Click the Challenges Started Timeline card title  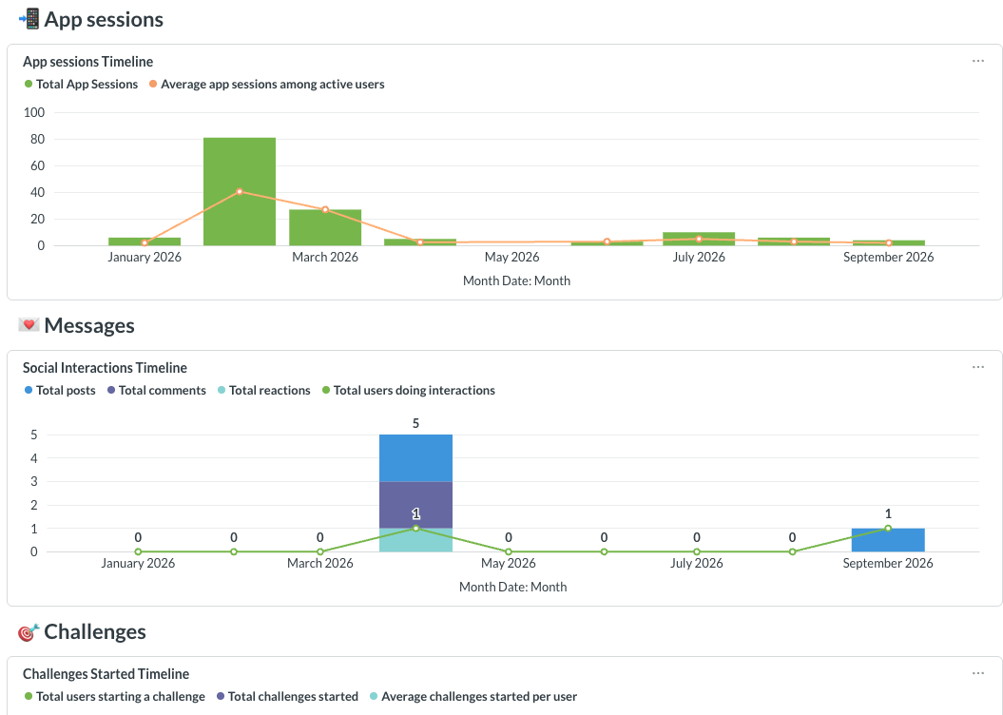[x=106, y=673]
